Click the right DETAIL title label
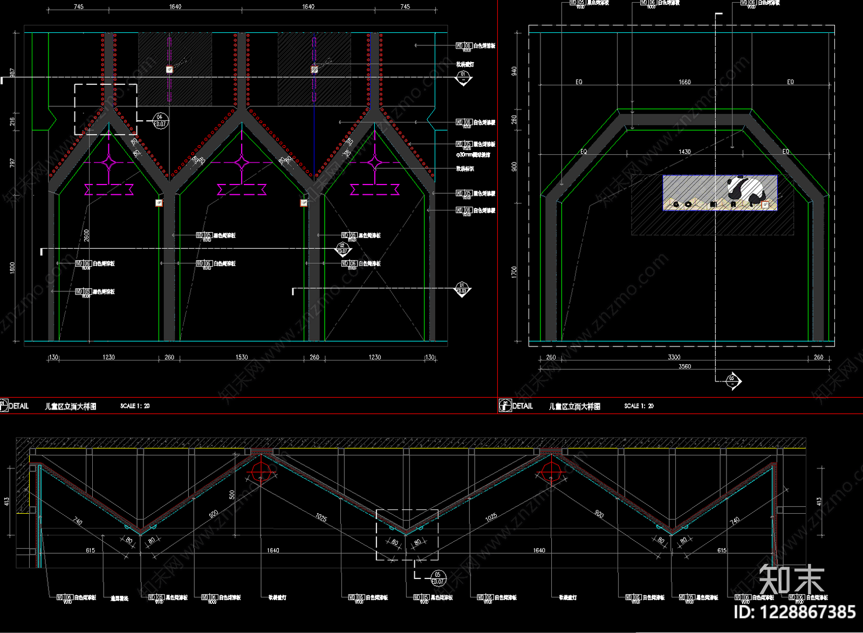This screenshot has width=863, height=633. click(522, 406)
